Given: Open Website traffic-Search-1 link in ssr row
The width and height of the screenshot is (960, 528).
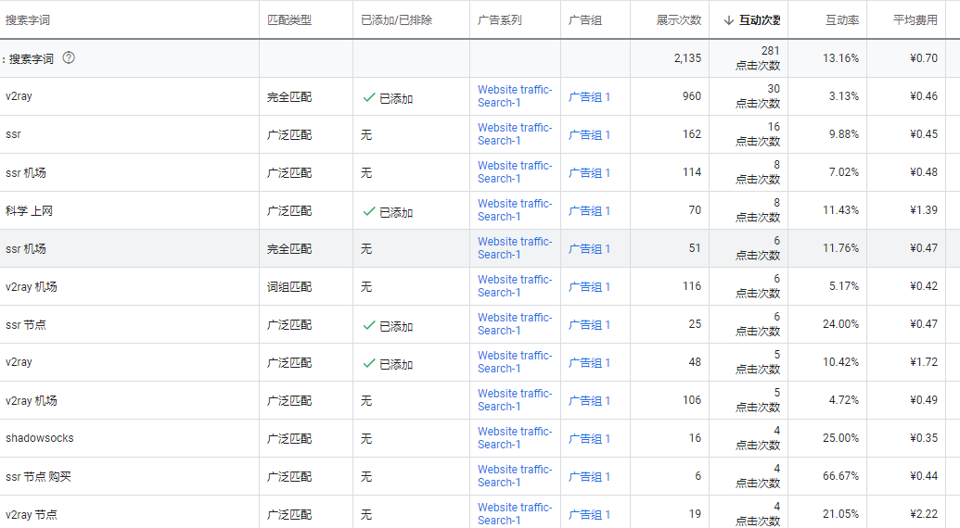Looking at the screenshot, I should pyautogui.click(x=515, y=133).
